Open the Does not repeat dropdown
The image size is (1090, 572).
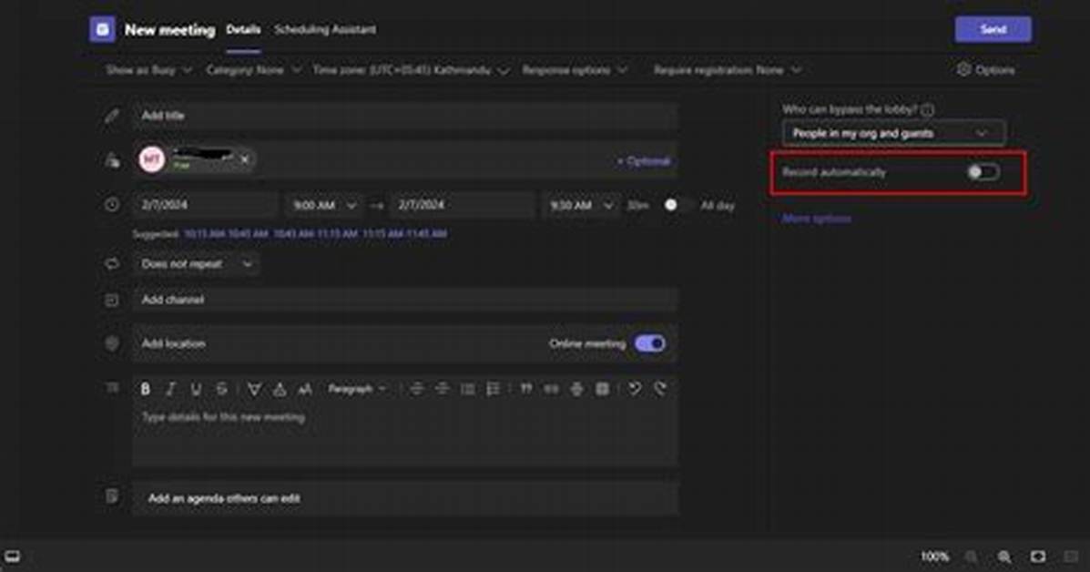pos(197,264)
